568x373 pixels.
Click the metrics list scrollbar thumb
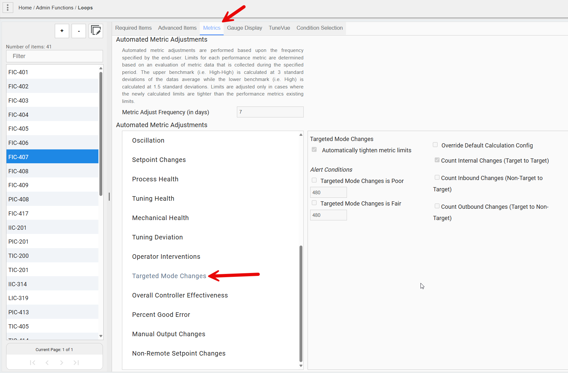click(301, 304)
